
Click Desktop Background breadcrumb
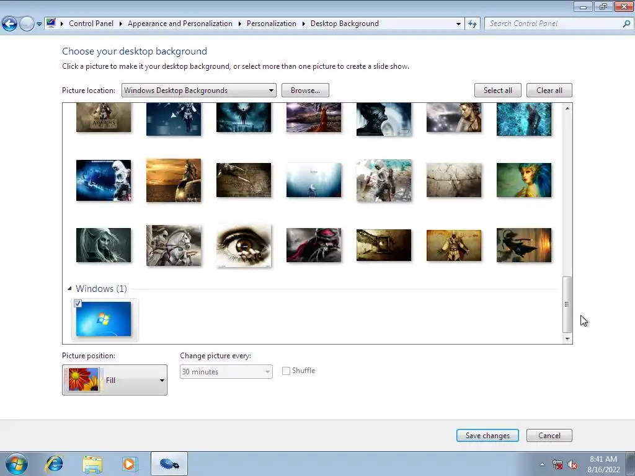coord(345,24)
